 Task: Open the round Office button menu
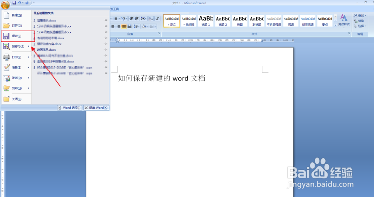tap(5, 5)
